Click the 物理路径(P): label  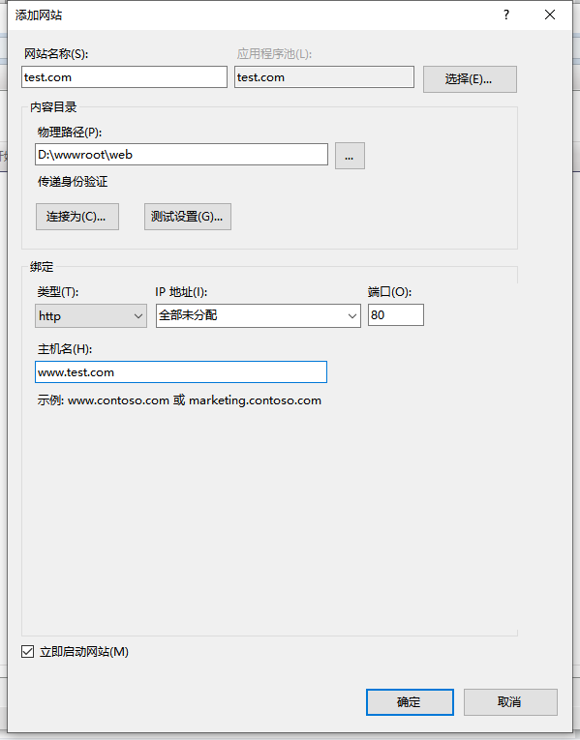(x=70, y=133)
